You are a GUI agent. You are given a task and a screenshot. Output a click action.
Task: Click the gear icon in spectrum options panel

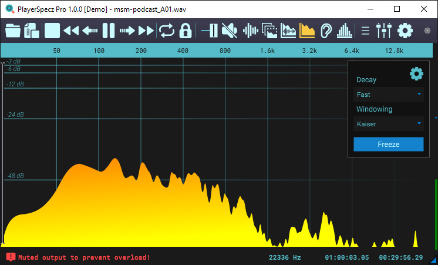pyautogui.click(x=416, y=73)
